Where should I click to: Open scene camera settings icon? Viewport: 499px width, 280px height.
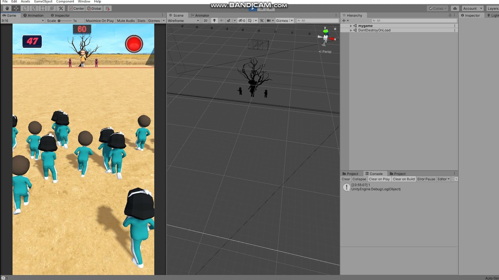[x=268, y=21]
